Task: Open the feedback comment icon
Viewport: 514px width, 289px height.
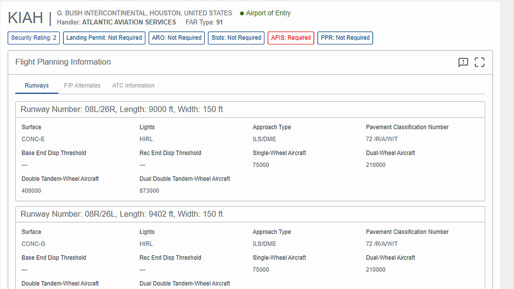Action: 463,63
